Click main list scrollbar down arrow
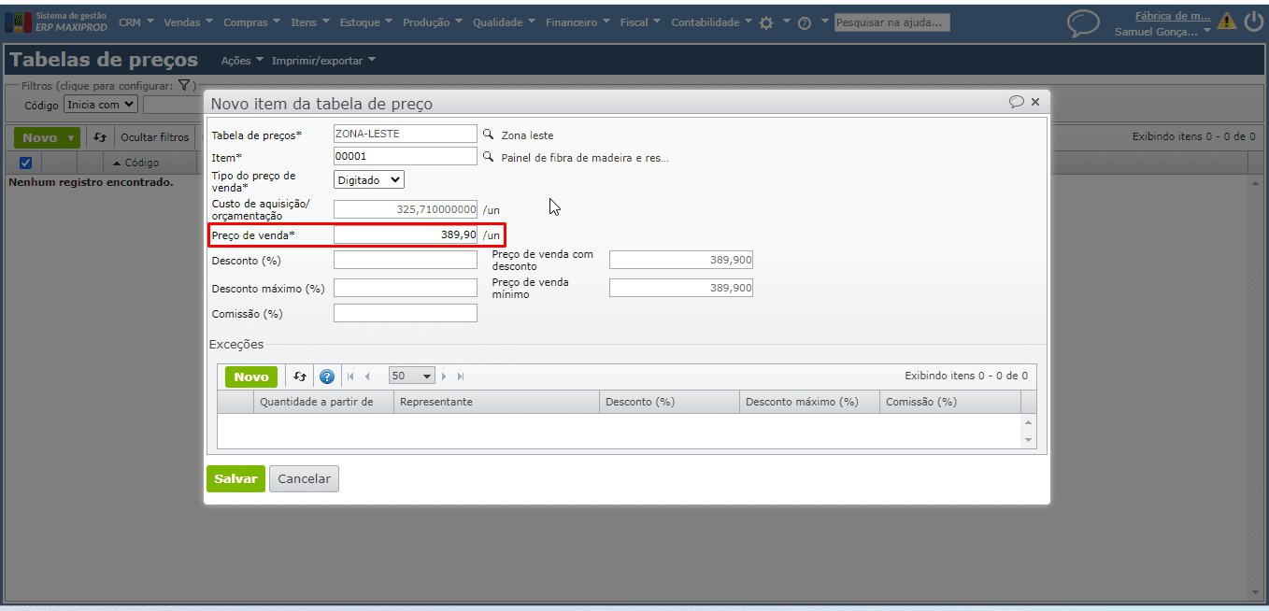 click(1255, 592)
